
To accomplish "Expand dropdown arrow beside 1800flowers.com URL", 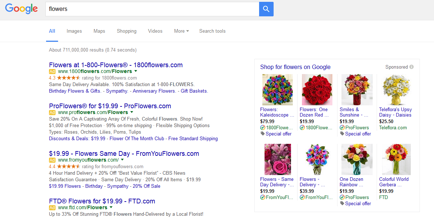I will [136, 71].
